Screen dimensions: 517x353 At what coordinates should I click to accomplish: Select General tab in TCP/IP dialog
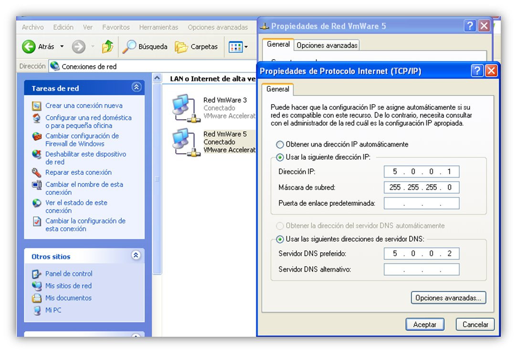tap(278, 89)
